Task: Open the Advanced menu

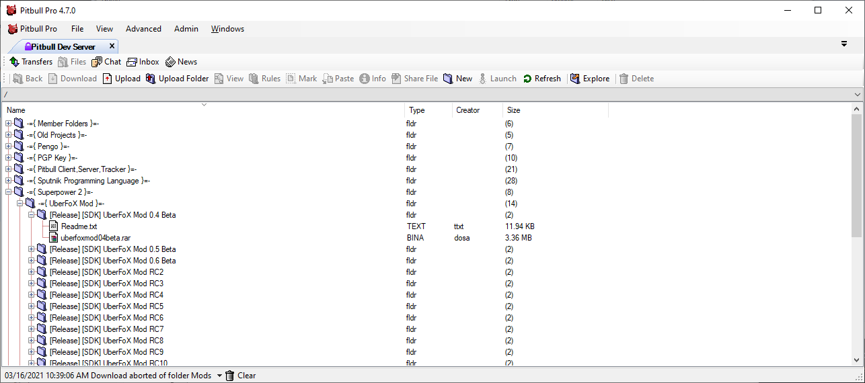Action: 143,29
